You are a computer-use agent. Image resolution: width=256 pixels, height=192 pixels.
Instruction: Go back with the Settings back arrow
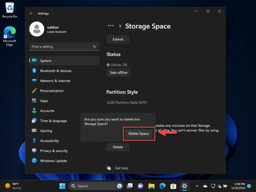pos(31,13)
